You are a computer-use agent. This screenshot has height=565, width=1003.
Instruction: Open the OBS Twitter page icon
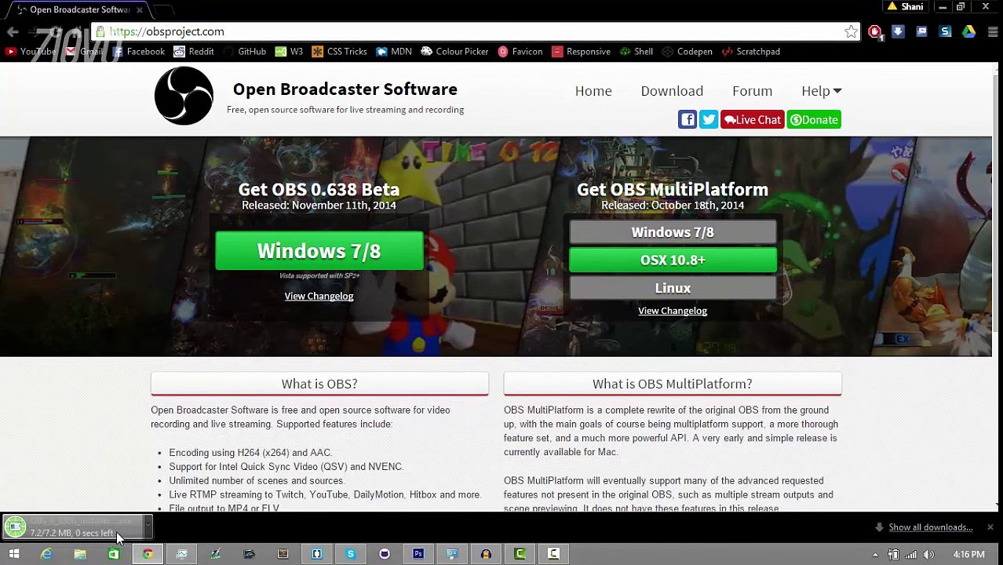tap(708, 119)
